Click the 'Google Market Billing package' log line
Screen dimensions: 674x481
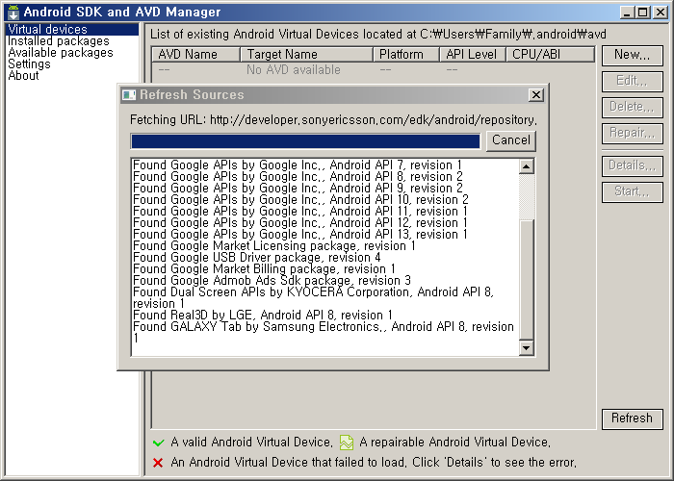pos(264,269)
